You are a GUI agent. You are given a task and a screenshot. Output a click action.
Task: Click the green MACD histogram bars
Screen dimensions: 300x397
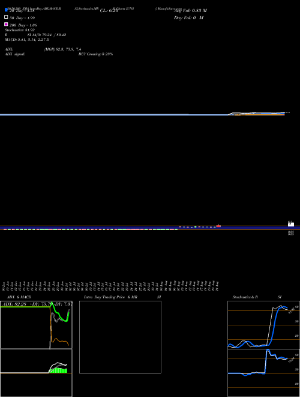pyautogui.click(x=59, y=371)
